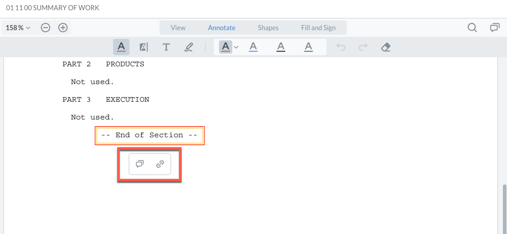The width and height of the screenshot is (507, 234).
Task: Select the underline text annotation tool
Action: (x=121, y=47)
